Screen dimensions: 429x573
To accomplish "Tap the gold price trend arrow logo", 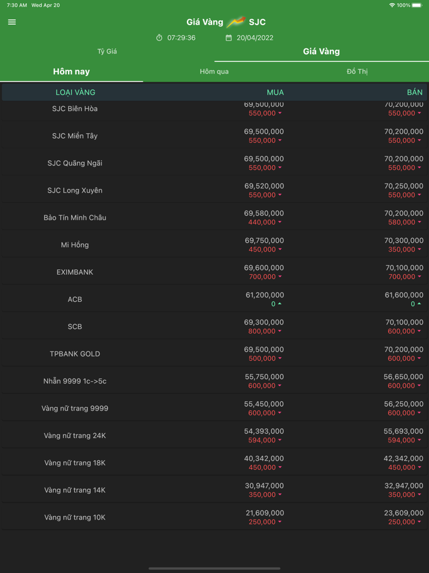I will pyautogui.click(x=236, y=22).
